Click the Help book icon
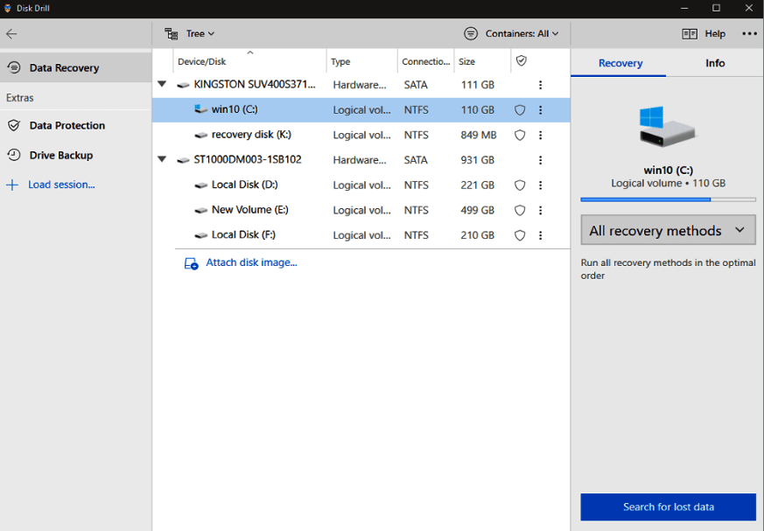The image size is (764, 531). pyautogui.click(x=690, y=34)
